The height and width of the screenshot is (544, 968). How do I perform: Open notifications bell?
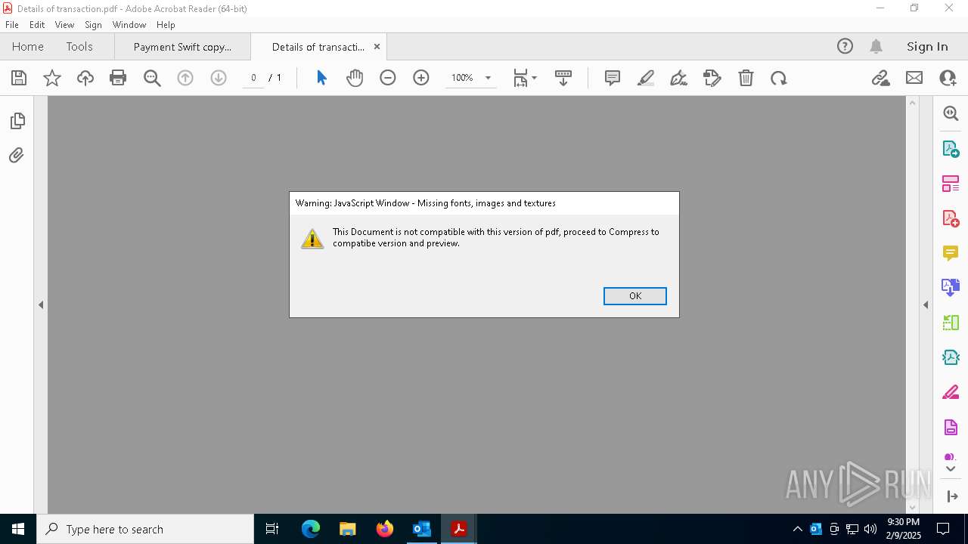876,47
